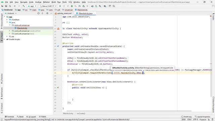Image resolution: width=215 pixels, height=121 pixels.
Task: Click the UTF-8 encoding in status bar
Action: click(x=196, y=120)
